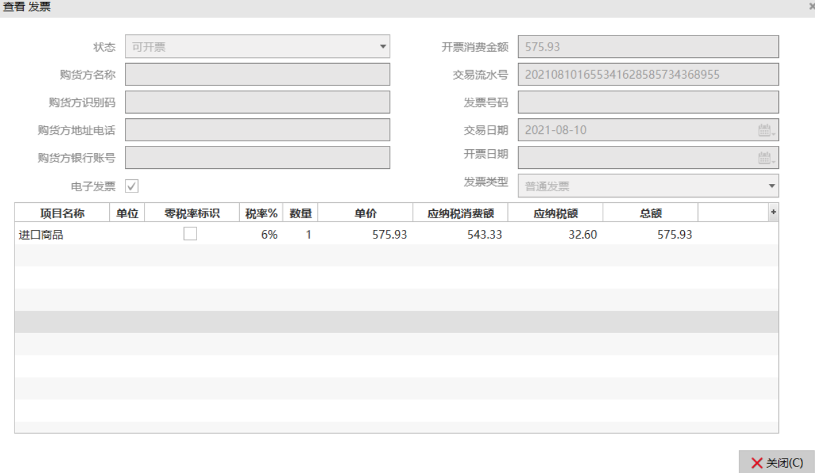Close the 查看 发票 window with X
815x473 pixels.
coord(812,6)
